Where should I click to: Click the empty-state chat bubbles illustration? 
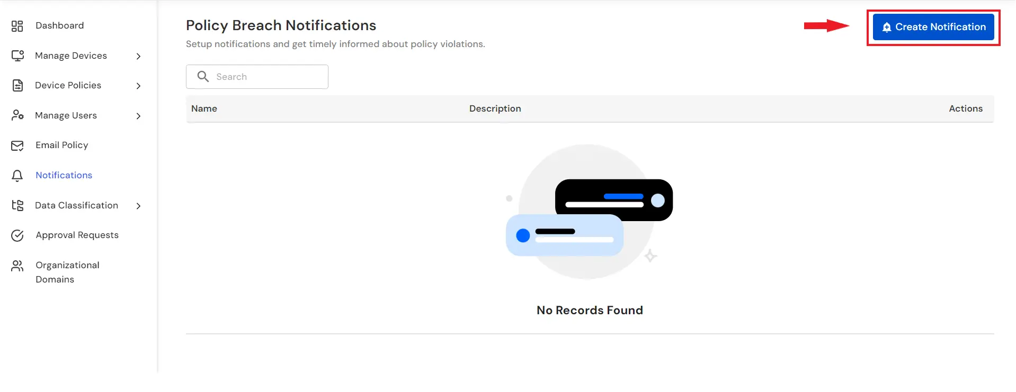589,212
